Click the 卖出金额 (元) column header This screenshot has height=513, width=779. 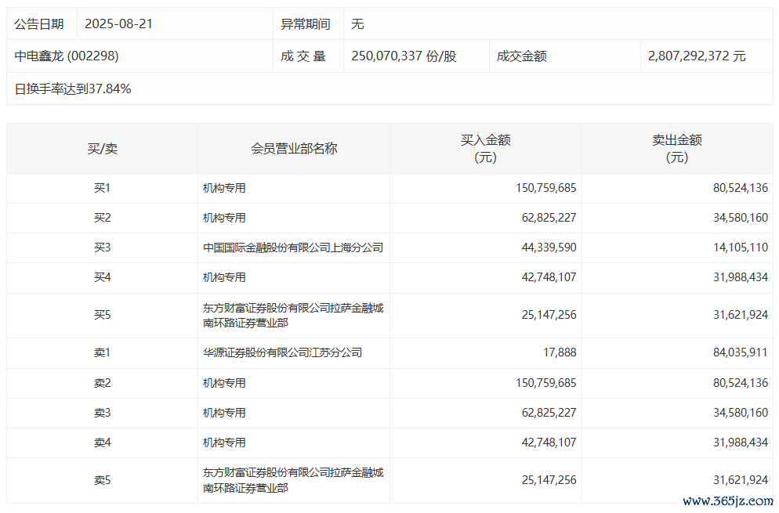[x=676, y=149]
